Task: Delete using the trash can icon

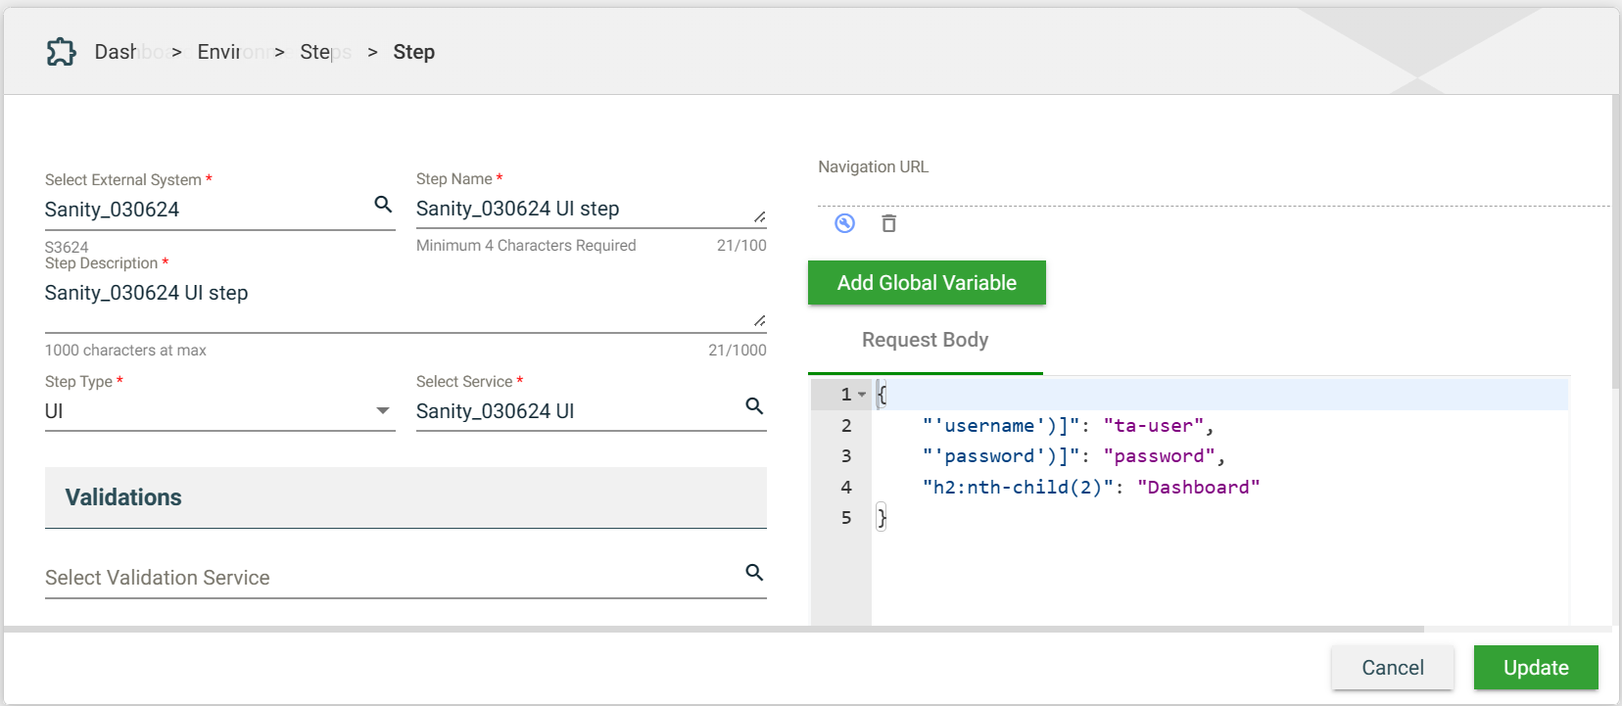Action: pos(888,223)
